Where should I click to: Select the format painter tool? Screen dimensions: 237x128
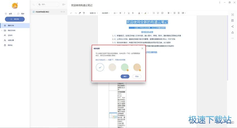tap(84, 13)
